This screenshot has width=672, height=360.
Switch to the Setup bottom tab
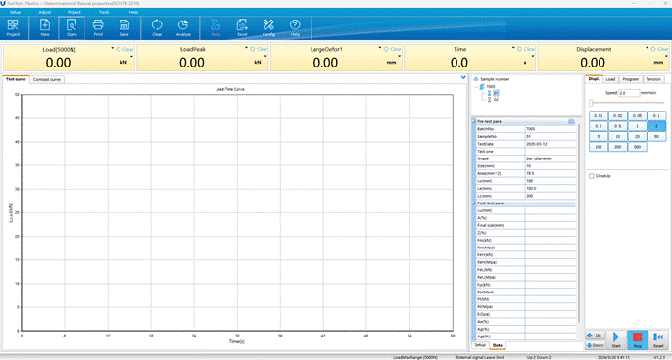(x=480, y=345)
